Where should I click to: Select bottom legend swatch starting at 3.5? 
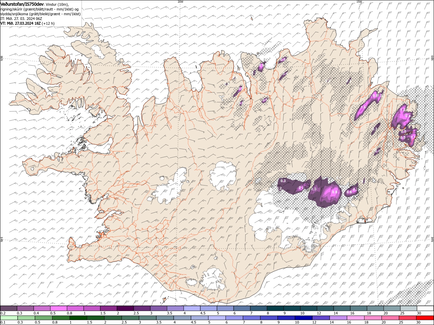pos(165,318)
